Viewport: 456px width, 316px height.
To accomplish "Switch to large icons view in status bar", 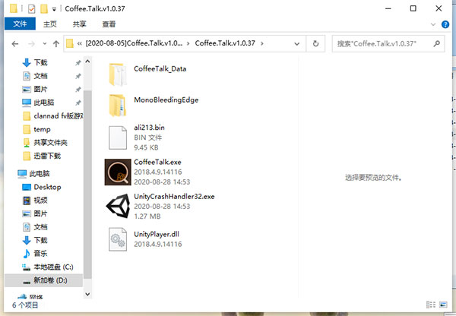I will pos(443,305).
